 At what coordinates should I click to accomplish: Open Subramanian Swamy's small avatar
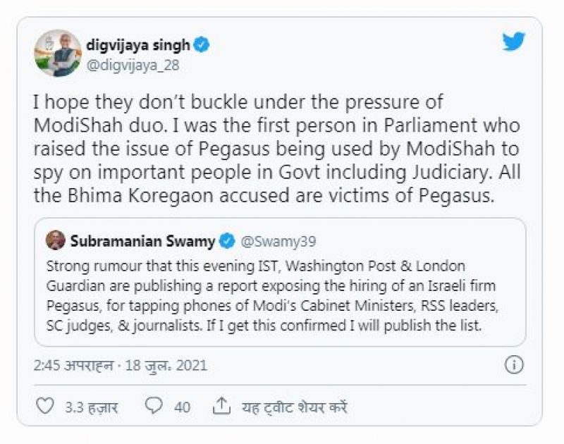pos(55,241)
